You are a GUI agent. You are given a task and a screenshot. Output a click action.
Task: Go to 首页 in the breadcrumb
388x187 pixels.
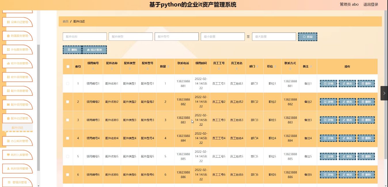pos(66,22)
